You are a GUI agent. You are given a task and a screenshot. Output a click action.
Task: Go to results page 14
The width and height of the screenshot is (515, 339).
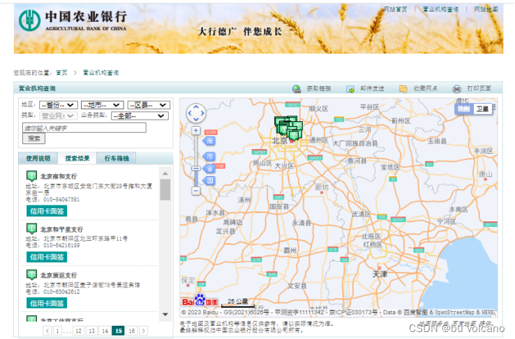pyautogui.click(x=105, y=331)
